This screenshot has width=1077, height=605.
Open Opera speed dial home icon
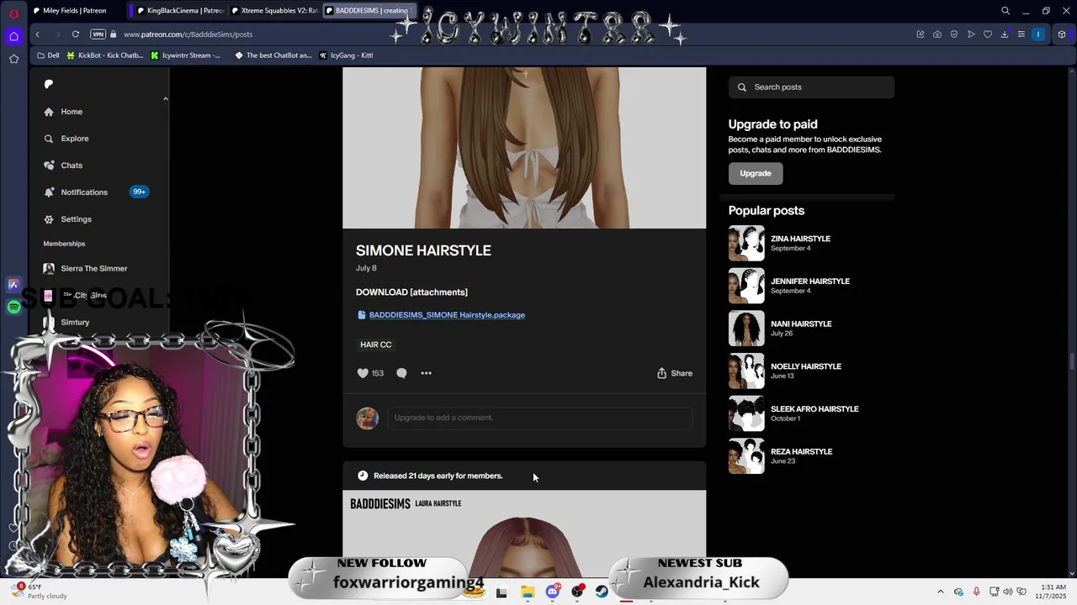[13, 36]
